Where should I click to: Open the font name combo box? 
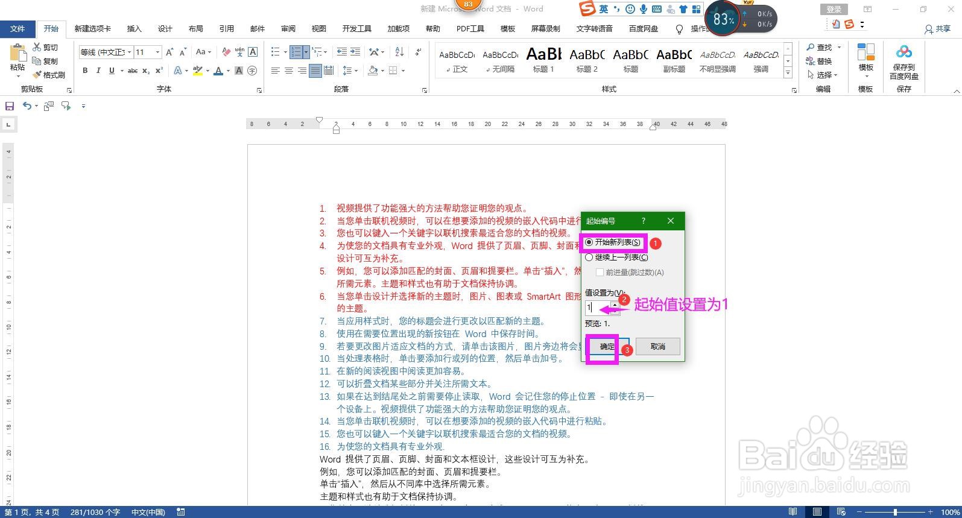coord(105,52)
